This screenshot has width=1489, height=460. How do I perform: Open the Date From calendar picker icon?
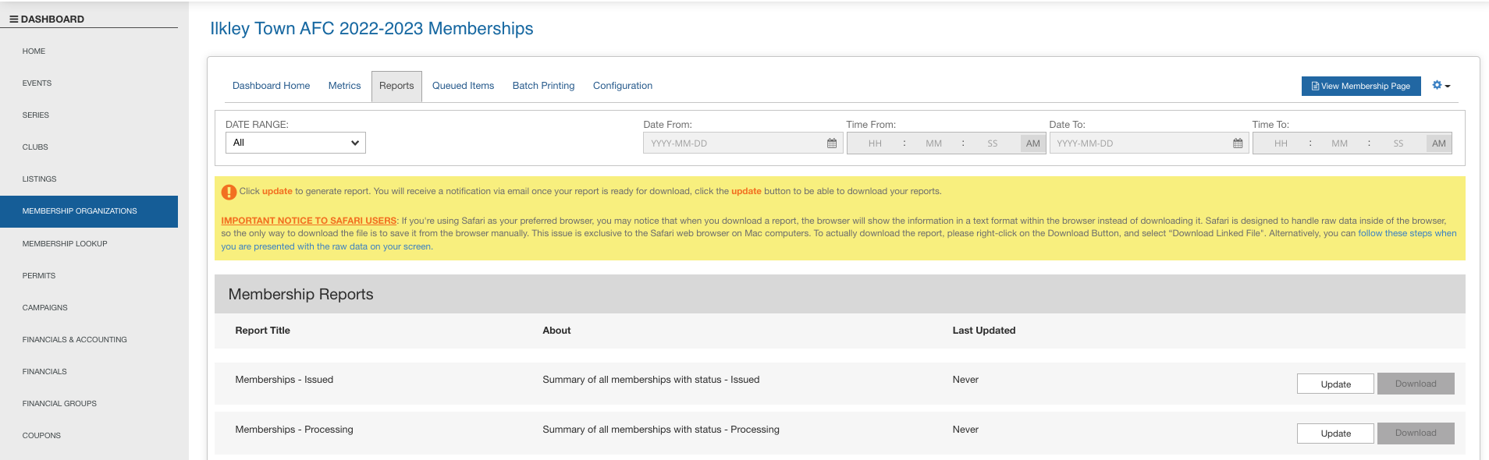[832, 143]
